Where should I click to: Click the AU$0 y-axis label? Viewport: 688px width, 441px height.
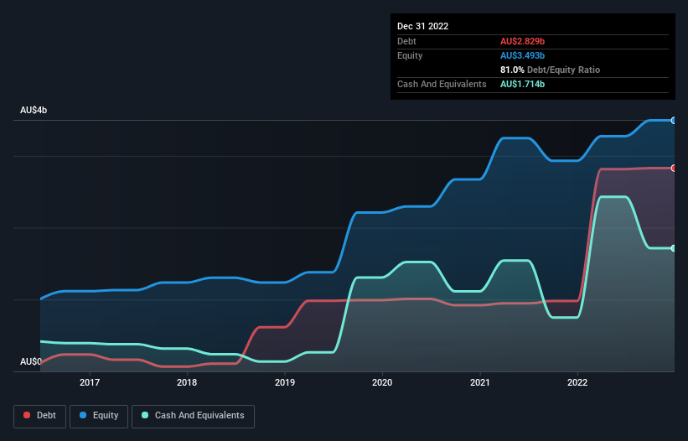31,361
